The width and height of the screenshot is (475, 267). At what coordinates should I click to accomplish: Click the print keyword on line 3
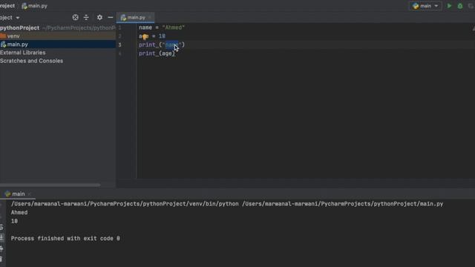click(x=147, y=44)
